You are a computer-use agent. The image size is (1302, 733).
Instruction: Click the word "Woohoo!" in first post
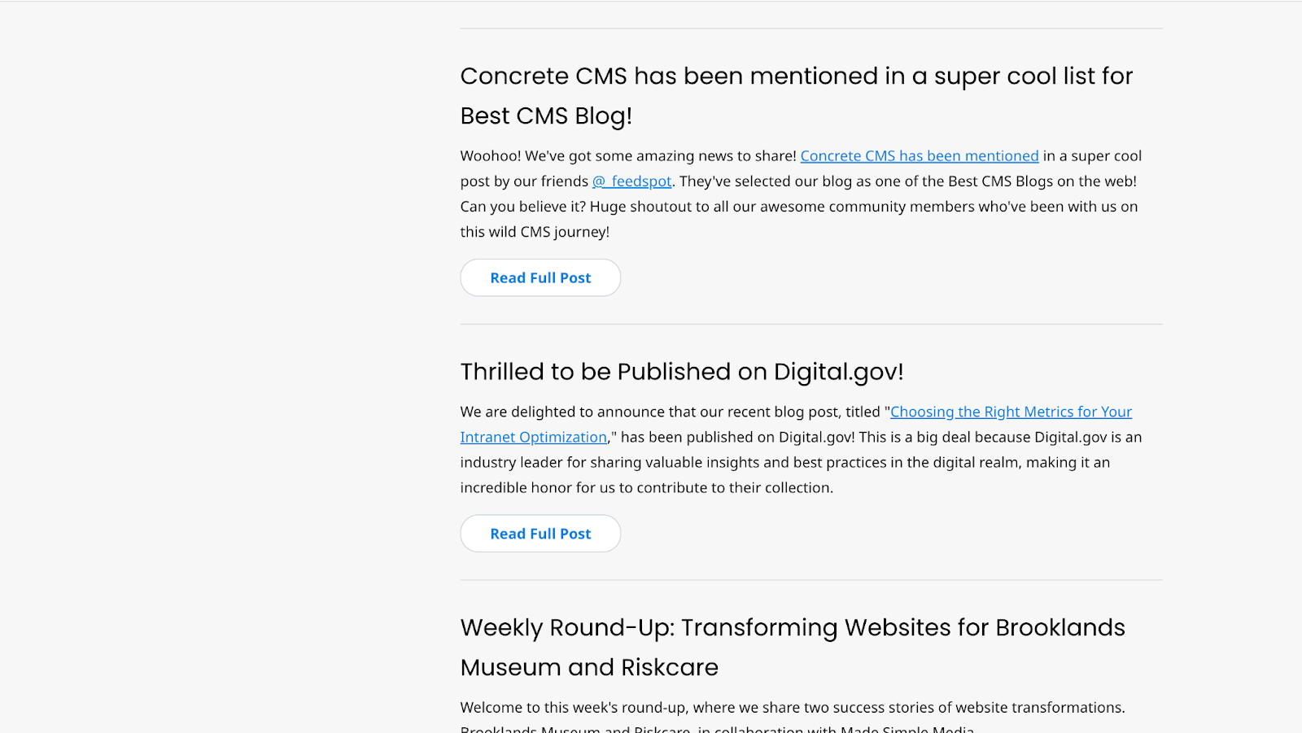pos(490,156)
